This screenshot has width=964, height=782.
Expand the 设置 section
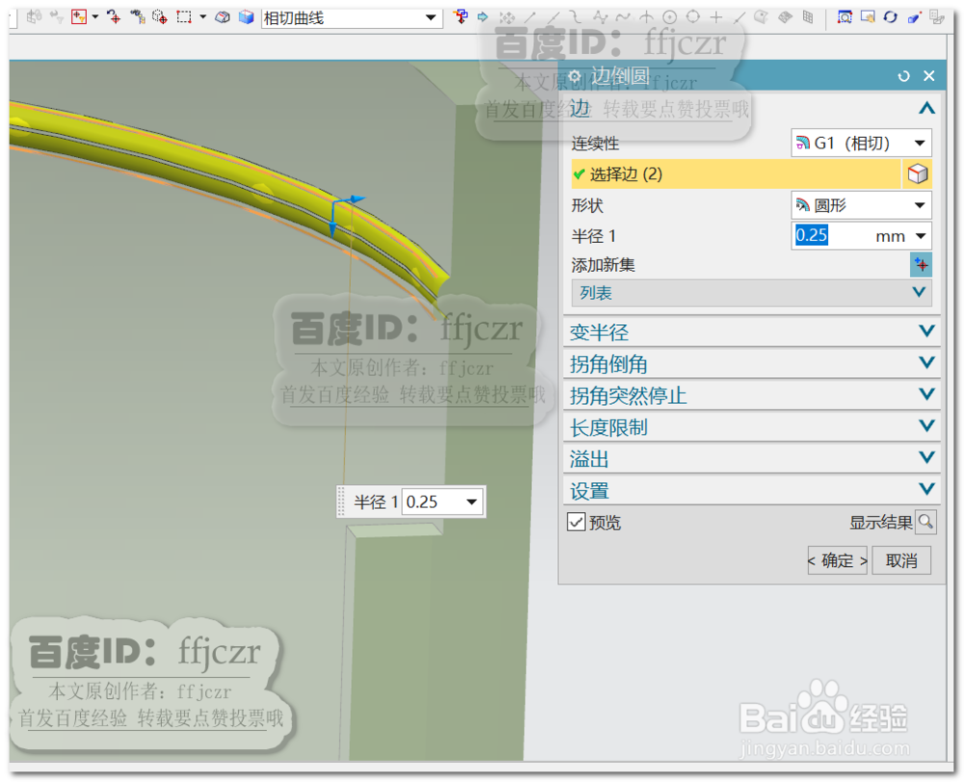[x=751, y=491]
